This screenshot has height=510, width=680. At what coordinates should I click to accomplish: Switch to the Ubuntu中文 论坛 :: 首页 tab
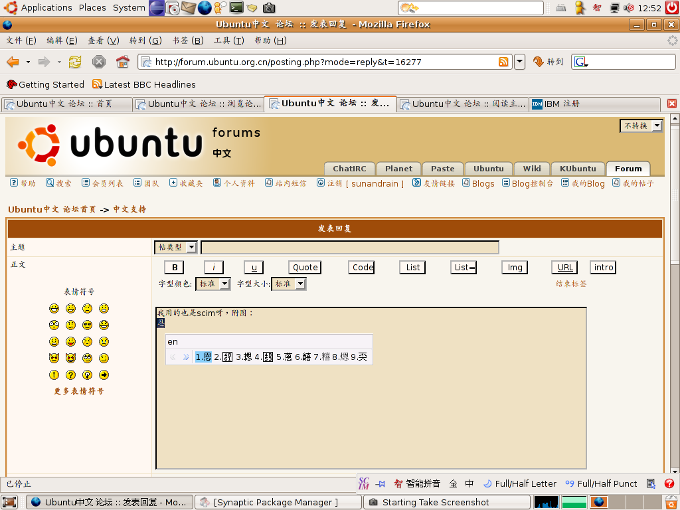[67, 104]
